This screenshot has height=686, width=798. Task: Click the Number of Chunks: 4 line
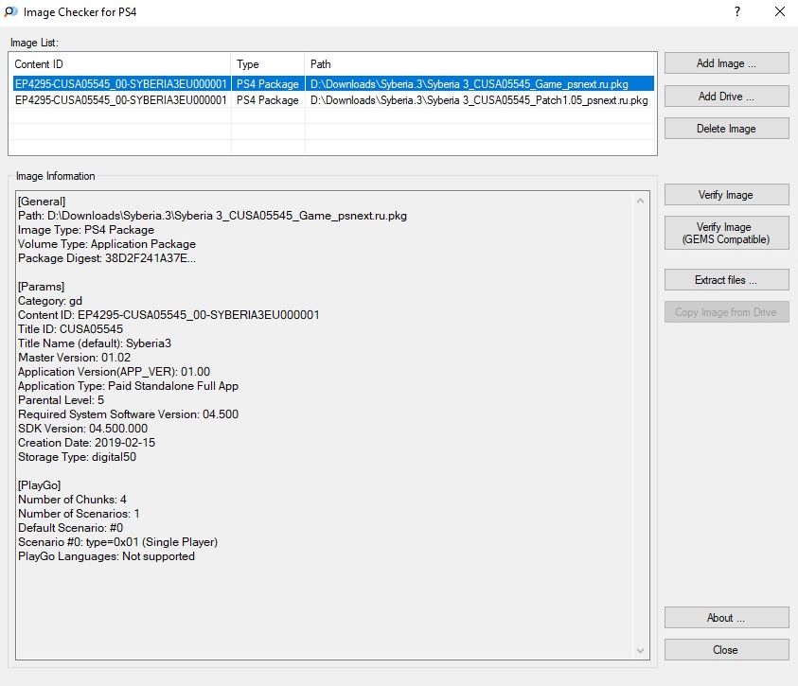tap(72, 500)
